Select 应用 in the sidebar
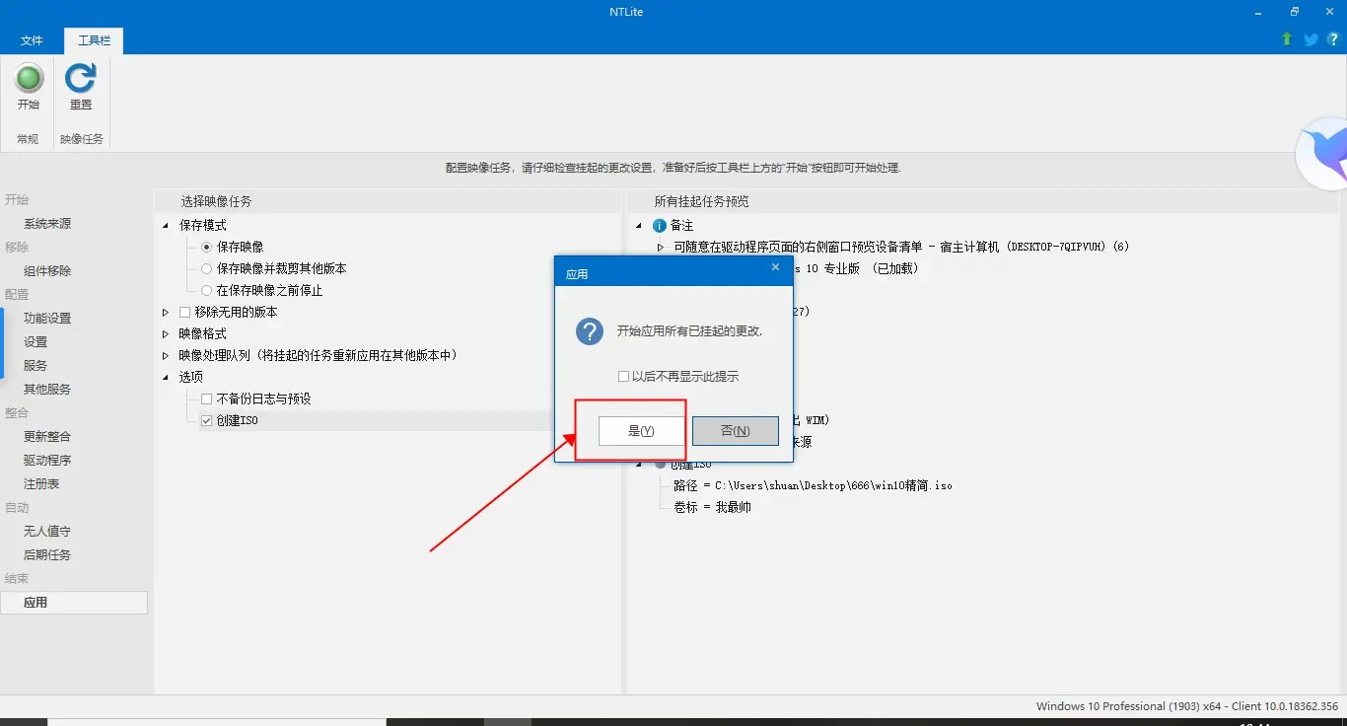Viewport: 1347px width, 726px height. [74, 602]
